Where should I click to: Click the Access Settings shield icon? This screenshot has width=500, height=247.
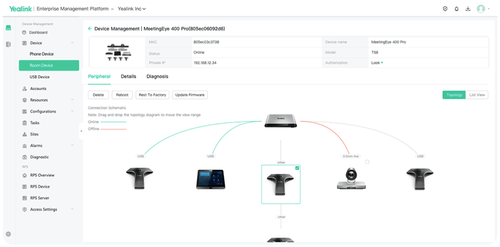point(24,209)
